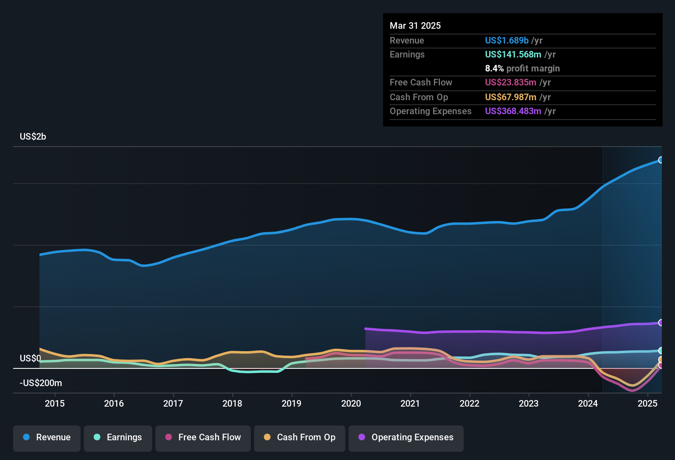Click the US$368.483m operating expenses value
The width and height of the screenshot is (675, 460).
click(x=513, y=111)
